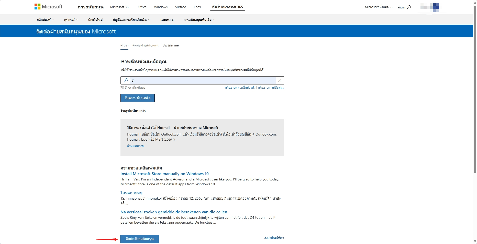The image size is (477, 244).
Task: Clear the search box with the X icon
Action: click(x=280, y=80)
